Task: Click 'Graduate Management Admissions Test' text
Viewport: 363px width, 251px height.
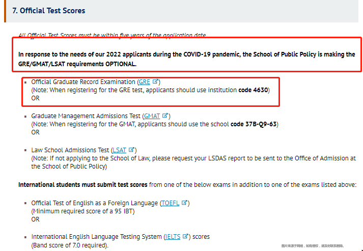Action: (86, 116)
